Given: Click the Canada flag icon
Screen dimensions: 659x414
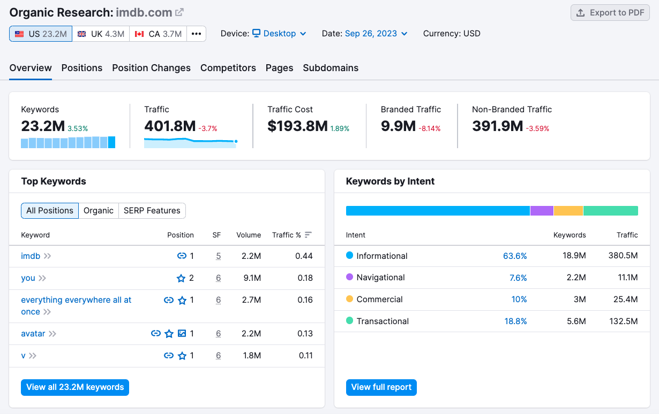Looking at the screenshot, I should point(139,34).
